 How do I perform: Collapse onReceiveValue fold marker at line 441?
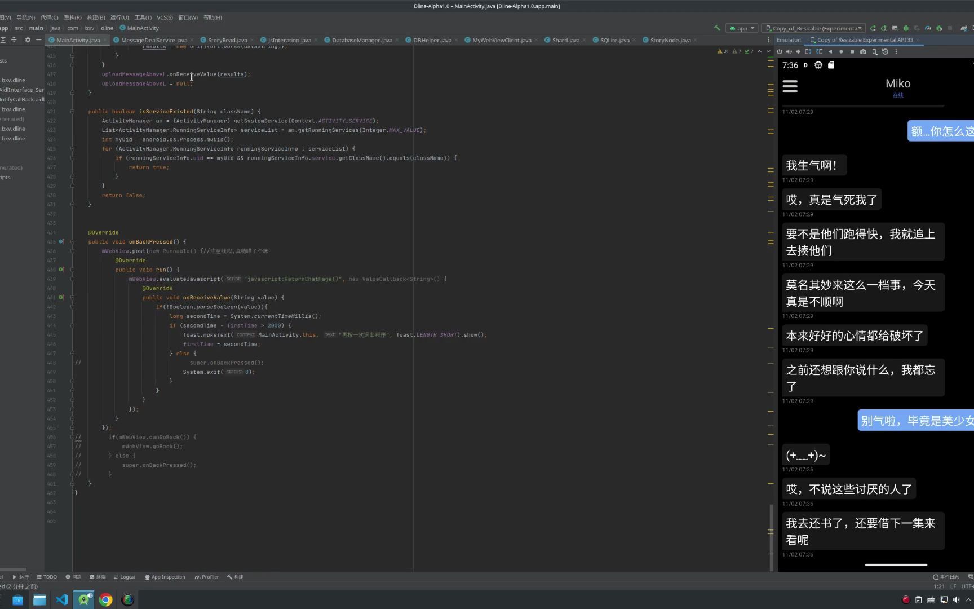coord(72,298)
